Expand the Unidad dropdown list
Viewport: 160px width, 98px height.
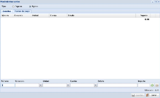[68, 85]
